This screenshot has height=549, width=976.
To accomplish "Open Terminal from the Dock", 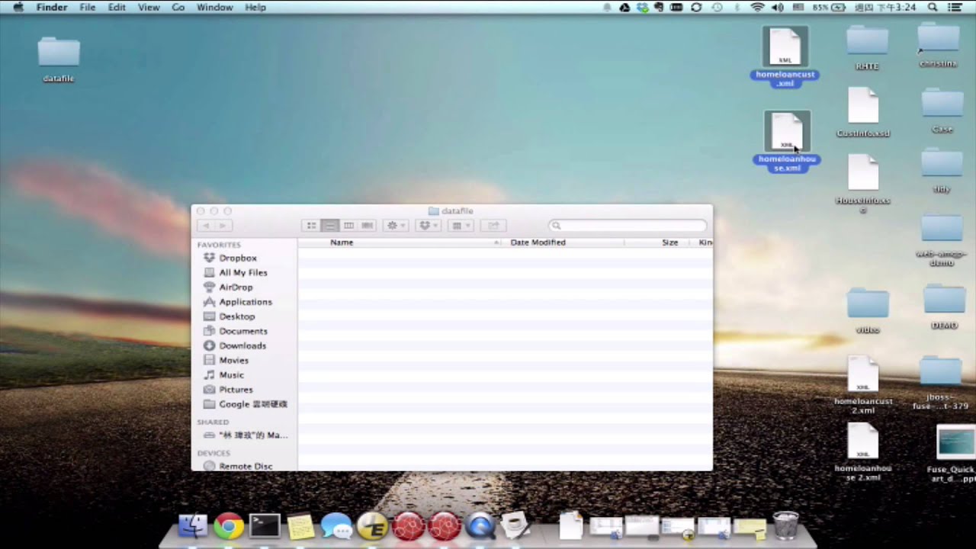I will (x=265, y=526).
